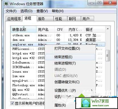Click the process list scrollbar thumb
Viewport: 118px width, 109px height.
point(107,56)
